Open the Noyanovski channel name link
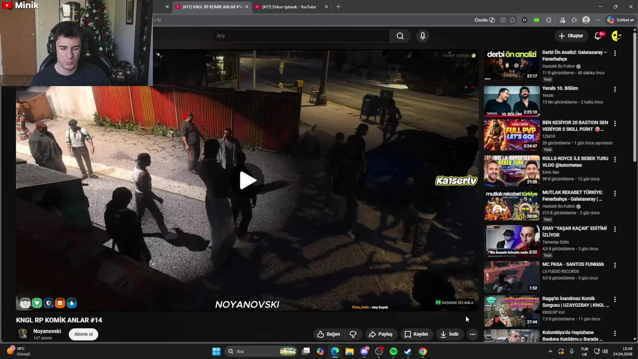 point(47,331)
